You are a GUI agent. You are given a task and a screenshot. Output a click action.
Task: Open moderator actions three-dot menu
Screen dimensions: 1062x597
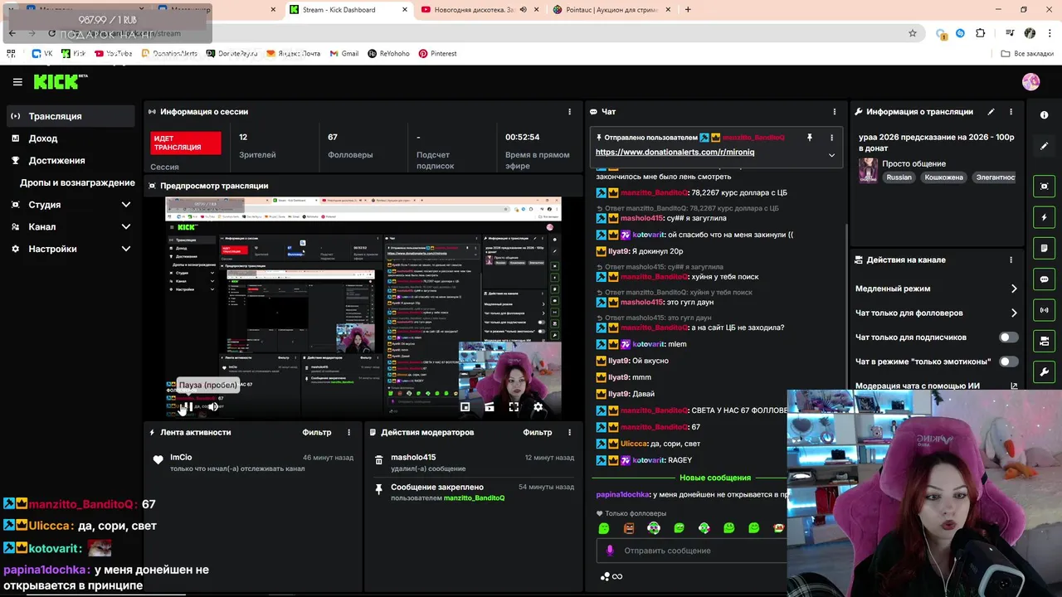(x=569, y=432)
